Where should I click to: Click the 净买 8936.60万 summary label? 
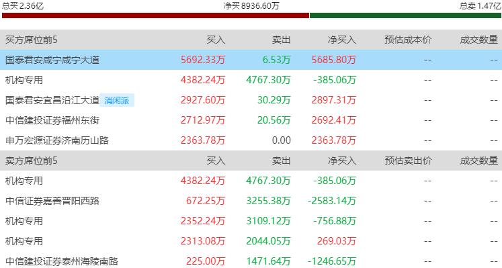pyautogui.click(x=251, y=6)
